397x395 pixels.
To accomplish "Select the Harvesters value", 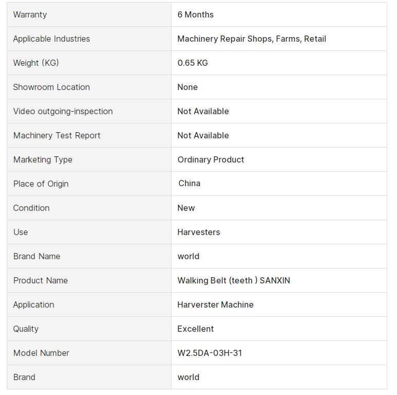I will coord(199,232).
